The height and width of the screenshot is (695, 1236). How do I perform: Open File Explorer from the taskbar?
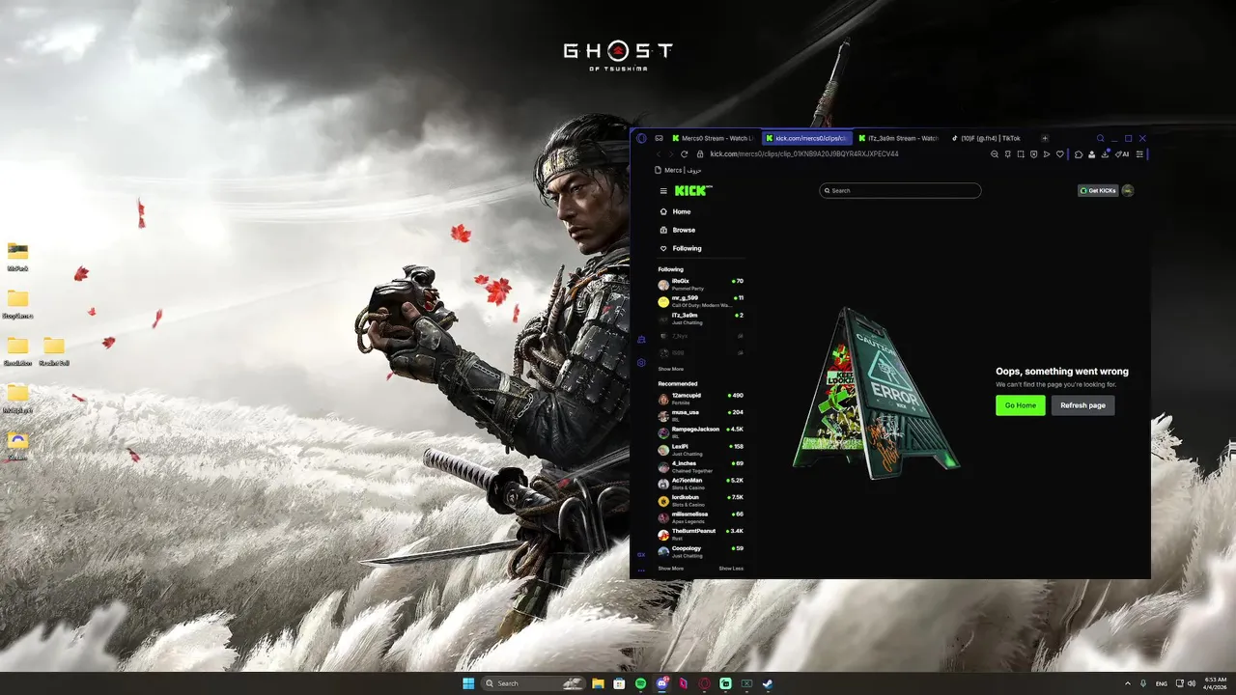pos(598,683)
